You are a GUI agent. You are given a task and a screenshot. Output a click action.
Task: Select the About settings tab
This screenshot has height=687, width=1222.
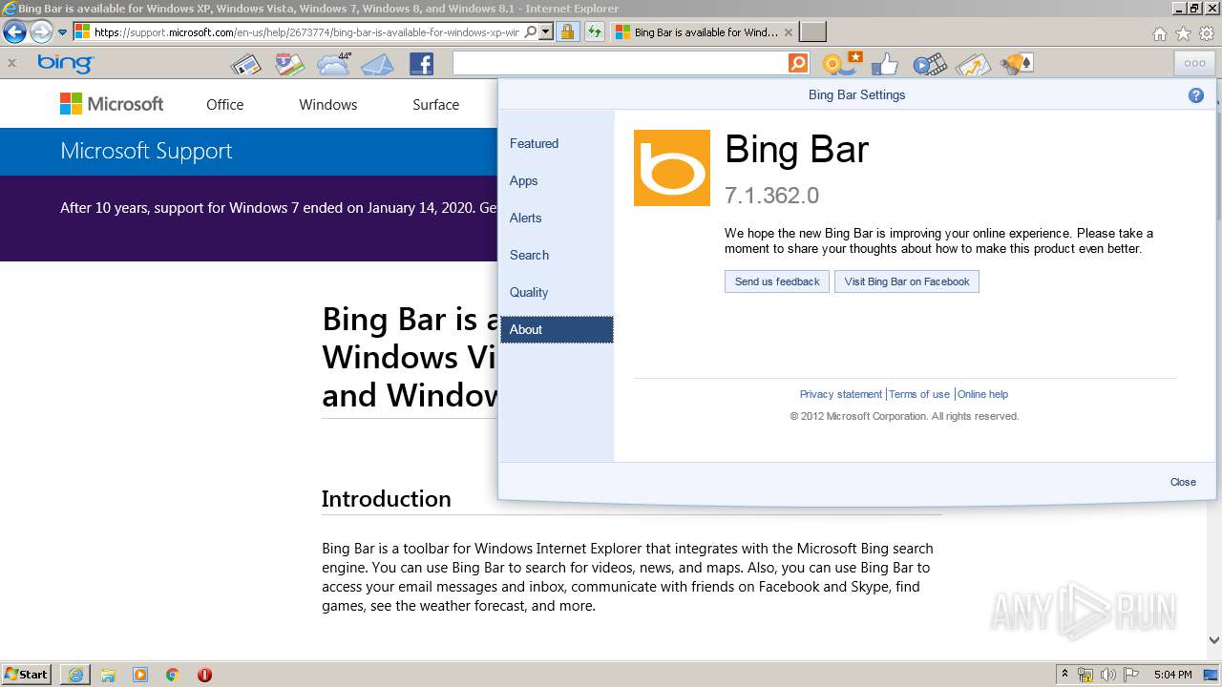point(557,329)
